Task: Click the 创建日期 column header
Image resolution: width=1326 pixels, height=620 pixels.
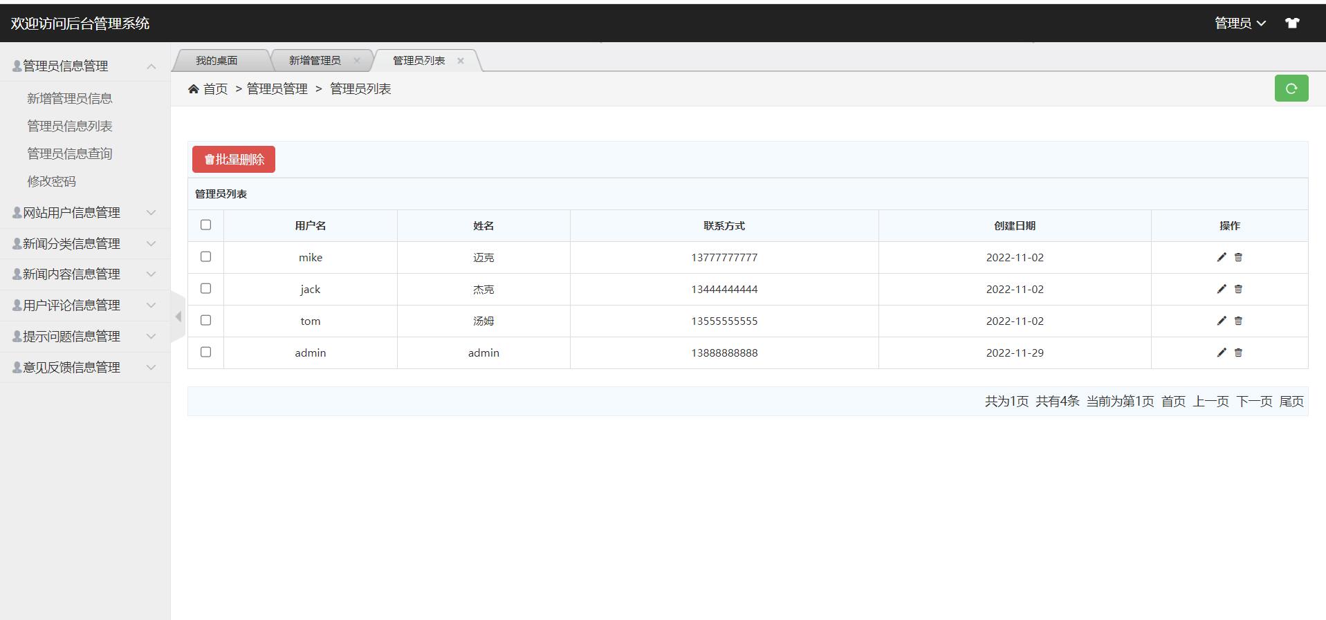Action: (x=1015, y=225)
